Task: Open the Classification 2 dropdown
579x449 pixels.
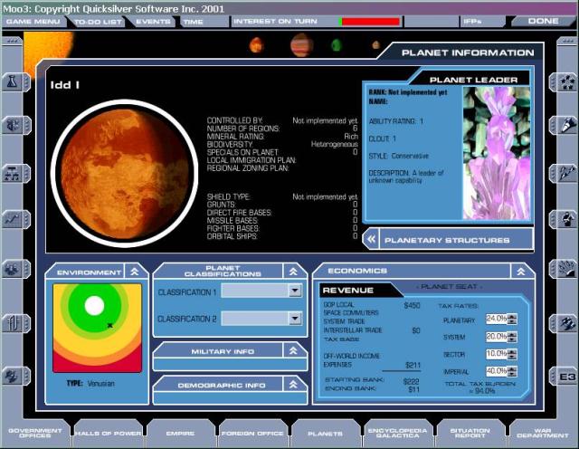Action: coord(295,318)
